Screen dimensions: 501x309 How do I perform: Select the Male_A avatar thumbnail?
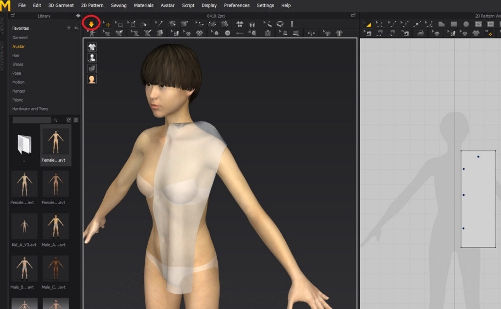click(x=56, y=226)
